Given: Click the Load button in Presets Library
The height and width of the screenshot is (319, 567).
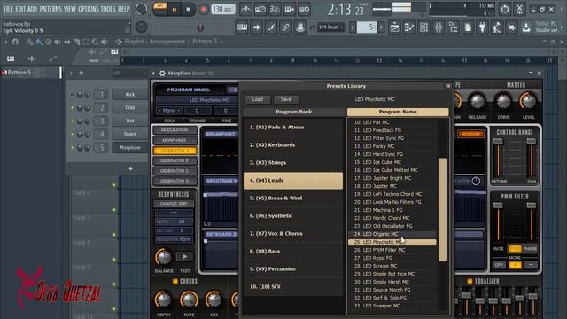Looking at the screenshot, I should [258, 99].
